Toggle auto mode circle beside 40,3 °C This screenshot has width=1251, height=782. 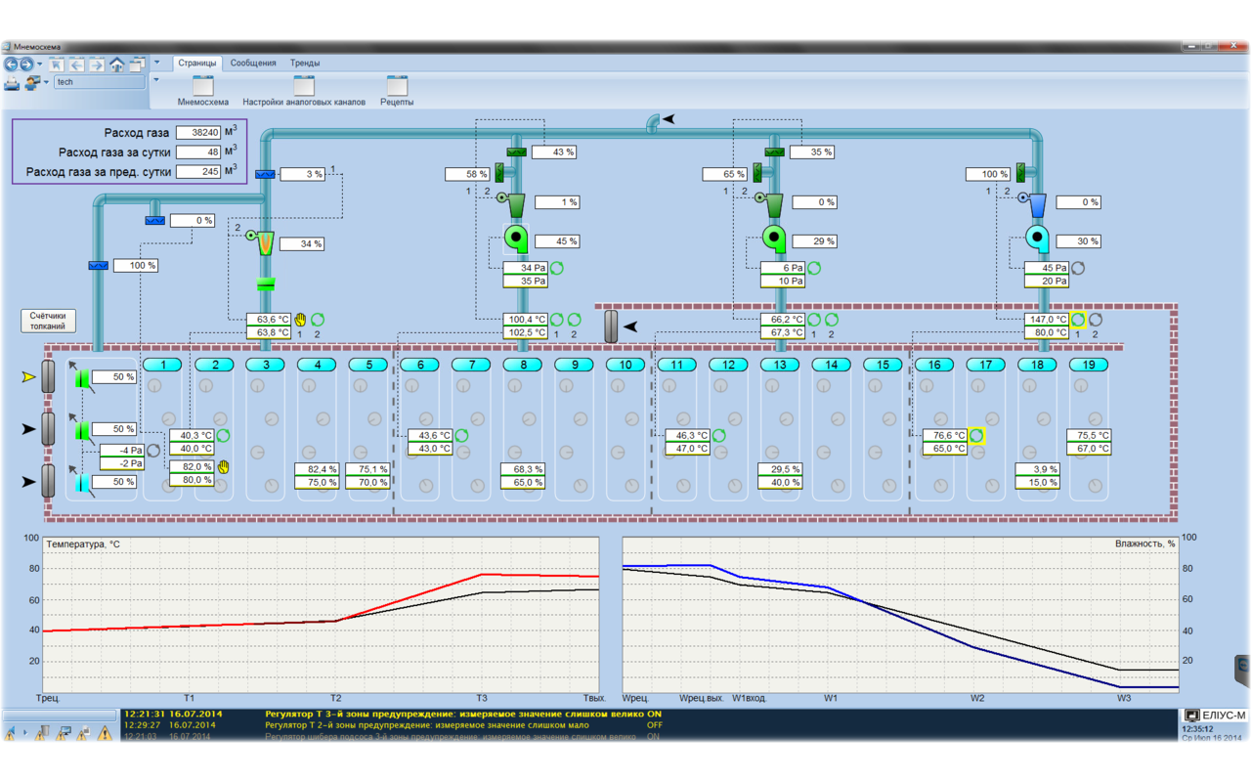pyautogui.click(x=223, y=436)
